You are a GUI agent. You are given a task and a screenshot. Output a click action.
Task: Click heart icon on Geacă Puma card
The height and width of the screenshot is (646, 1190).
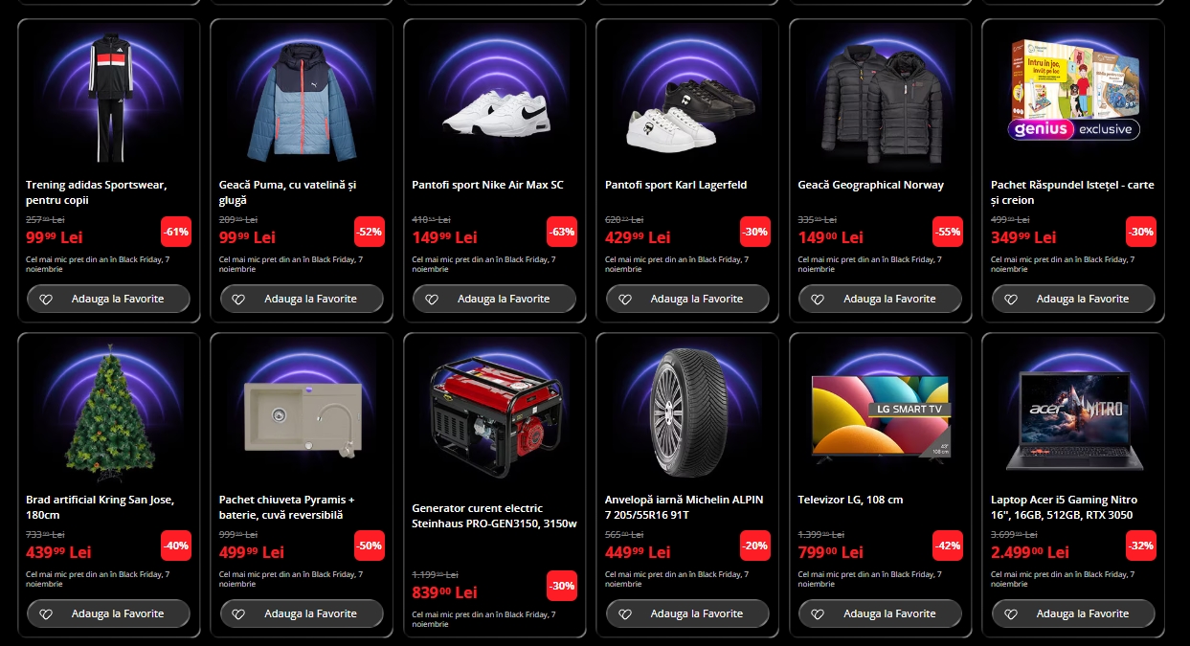pyautogui.click(x=238, y=300)
